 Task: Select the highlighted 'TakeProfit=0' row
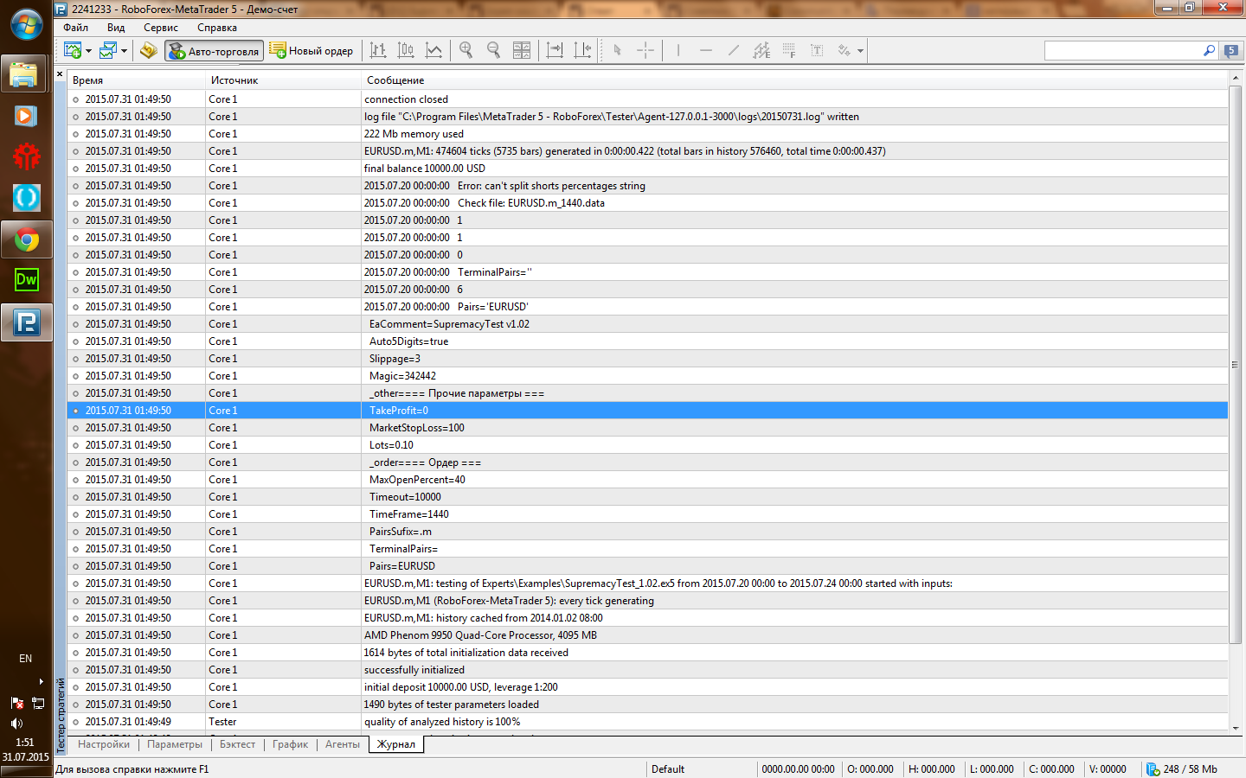[648, 411]
